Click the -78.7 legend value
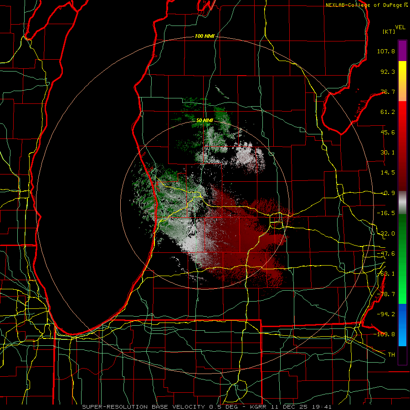 pos(386,294)
